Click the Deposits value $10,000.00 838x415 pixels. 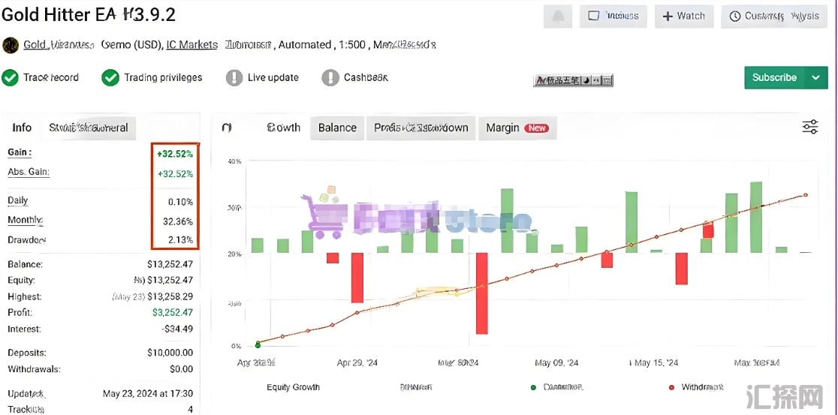(x=170, y=353)
